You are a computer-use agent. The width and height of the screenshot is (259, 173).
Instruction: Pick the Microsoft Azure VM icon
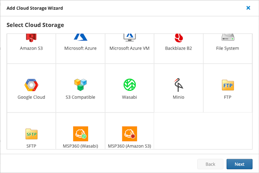[129, 37]
